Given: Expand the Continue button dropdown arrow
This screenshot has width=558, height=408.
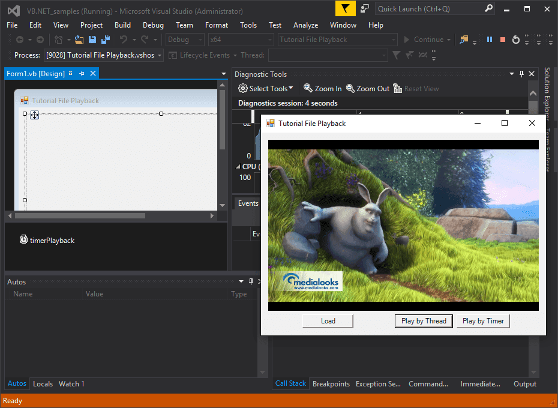Looking at the screenshot, I should pos(449,40).
